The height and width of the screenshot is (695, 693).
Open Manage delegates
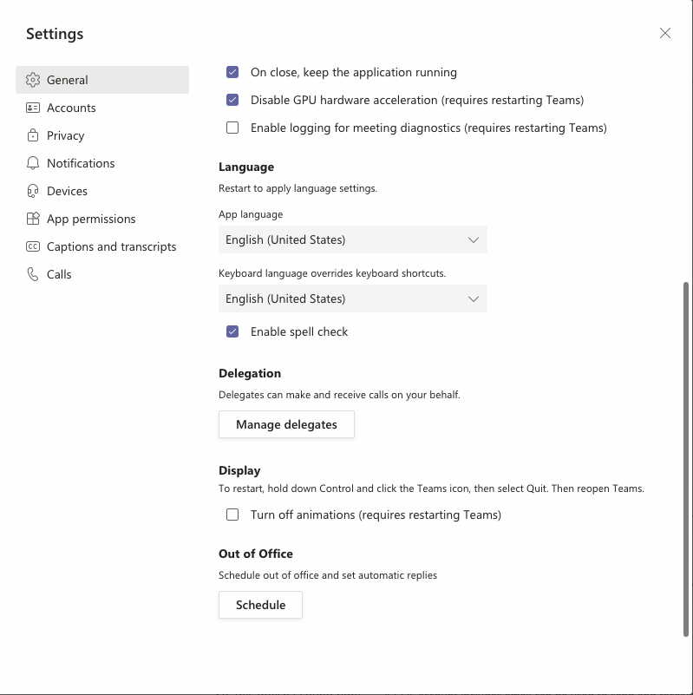point(286,424)
